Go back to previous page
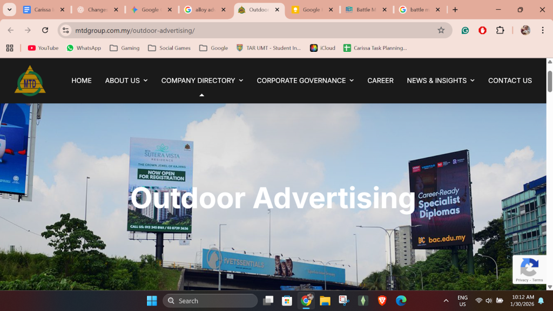The height and width of the screenshot is (311, 553). click(x=11, y=30)
